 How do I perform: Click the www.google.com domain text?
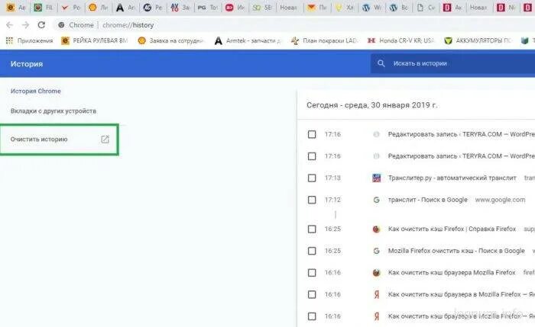click(500, 200)
